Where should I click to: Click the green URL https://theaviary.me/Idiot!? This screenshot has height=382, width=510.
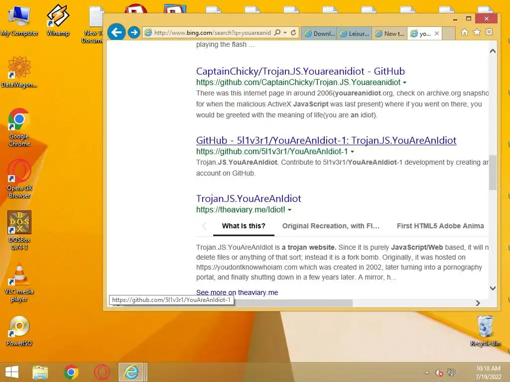point(241,210)
